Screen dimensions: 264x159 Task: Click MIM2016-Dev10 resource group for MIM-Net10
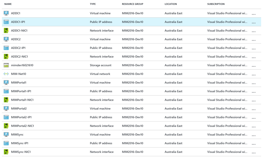coord(133,74)
